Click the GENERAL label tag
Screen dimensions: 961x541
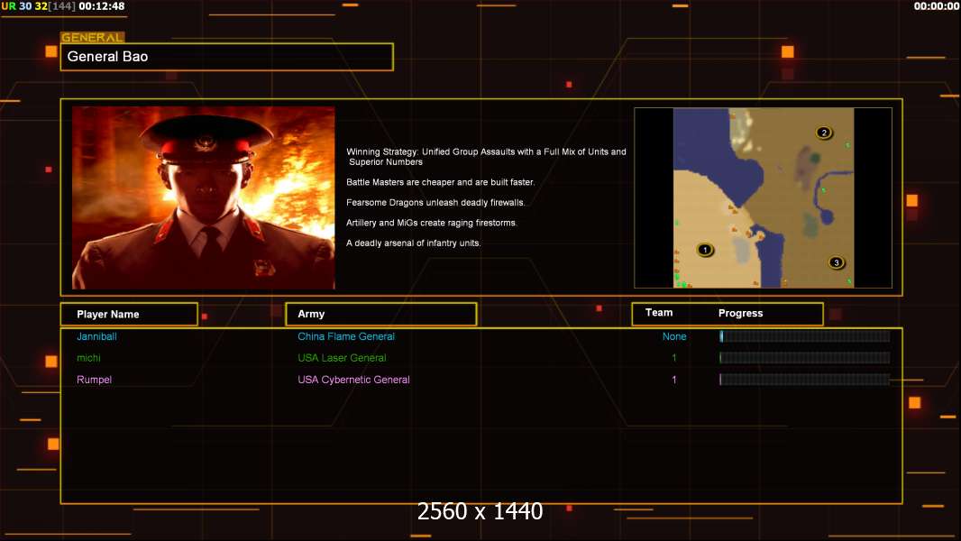point(93,37)
